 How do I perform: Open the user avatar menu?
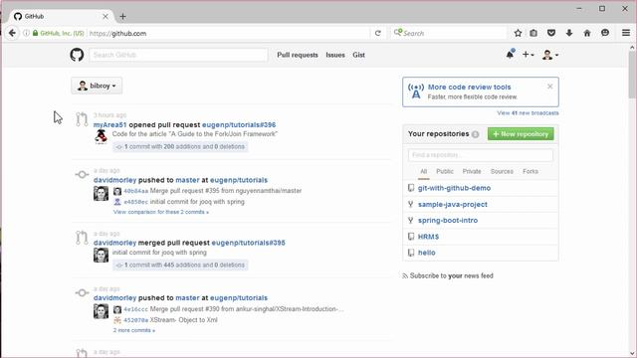pos(550,55)
